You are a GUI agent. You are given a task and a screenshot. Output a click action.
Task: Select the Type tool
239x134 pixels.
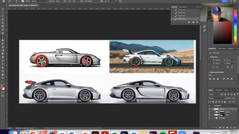3,64
